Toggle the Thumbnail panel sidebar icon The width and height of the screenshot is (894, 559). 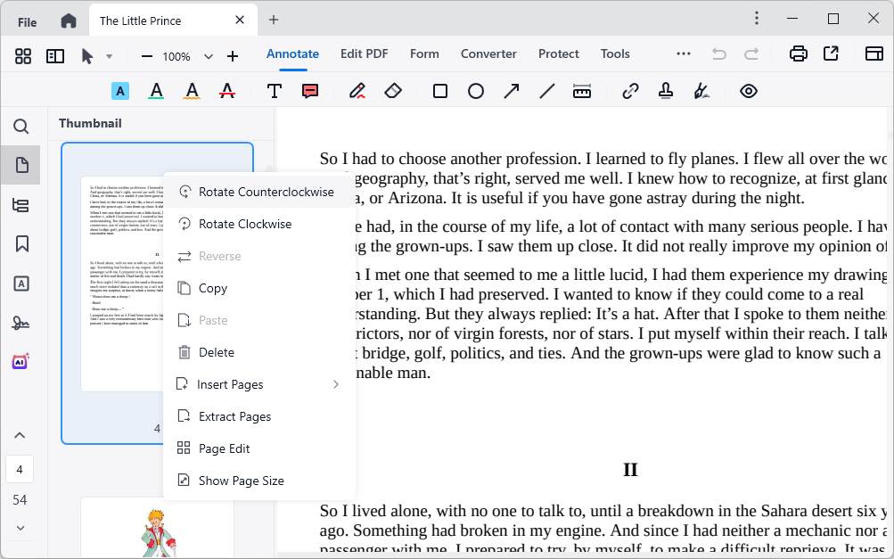click(x=21, y=164)
